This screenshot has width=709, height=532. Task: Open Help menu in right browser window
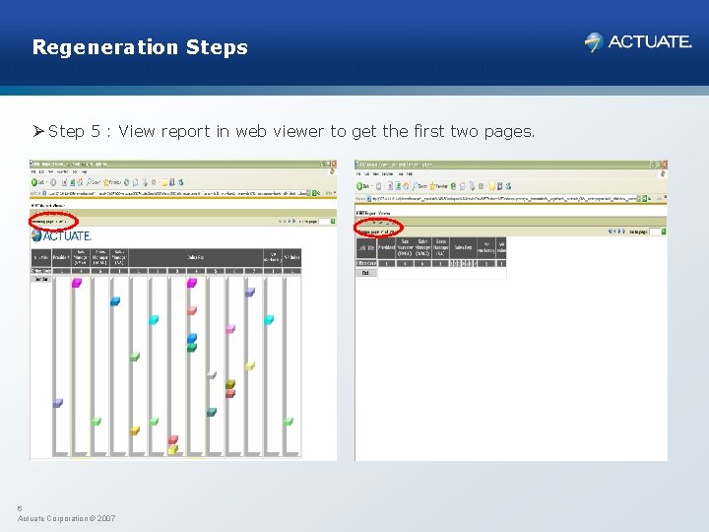coord(410,173)
